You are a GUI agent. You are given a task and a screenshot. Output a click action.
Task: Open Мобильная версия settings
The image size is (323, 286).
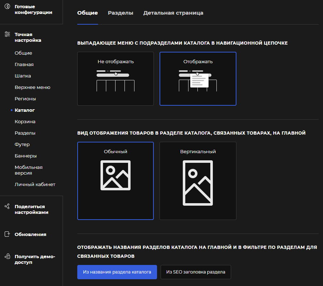(x=29, y=170)
